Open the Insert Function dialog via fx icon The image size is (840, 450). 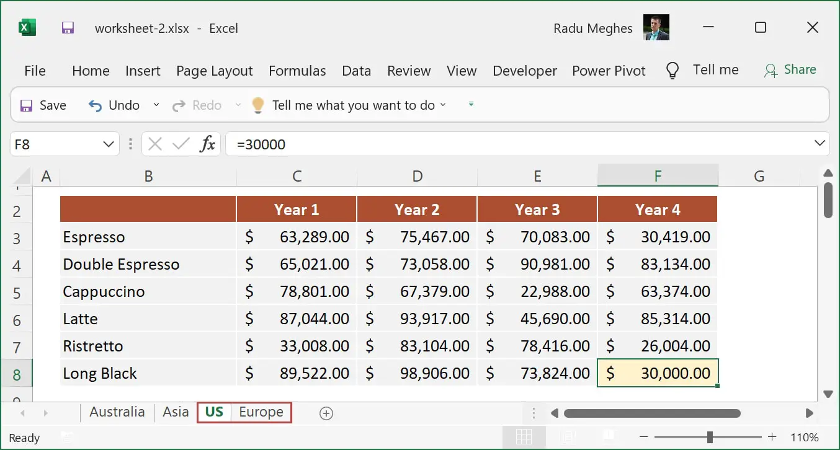pos(208,143)
